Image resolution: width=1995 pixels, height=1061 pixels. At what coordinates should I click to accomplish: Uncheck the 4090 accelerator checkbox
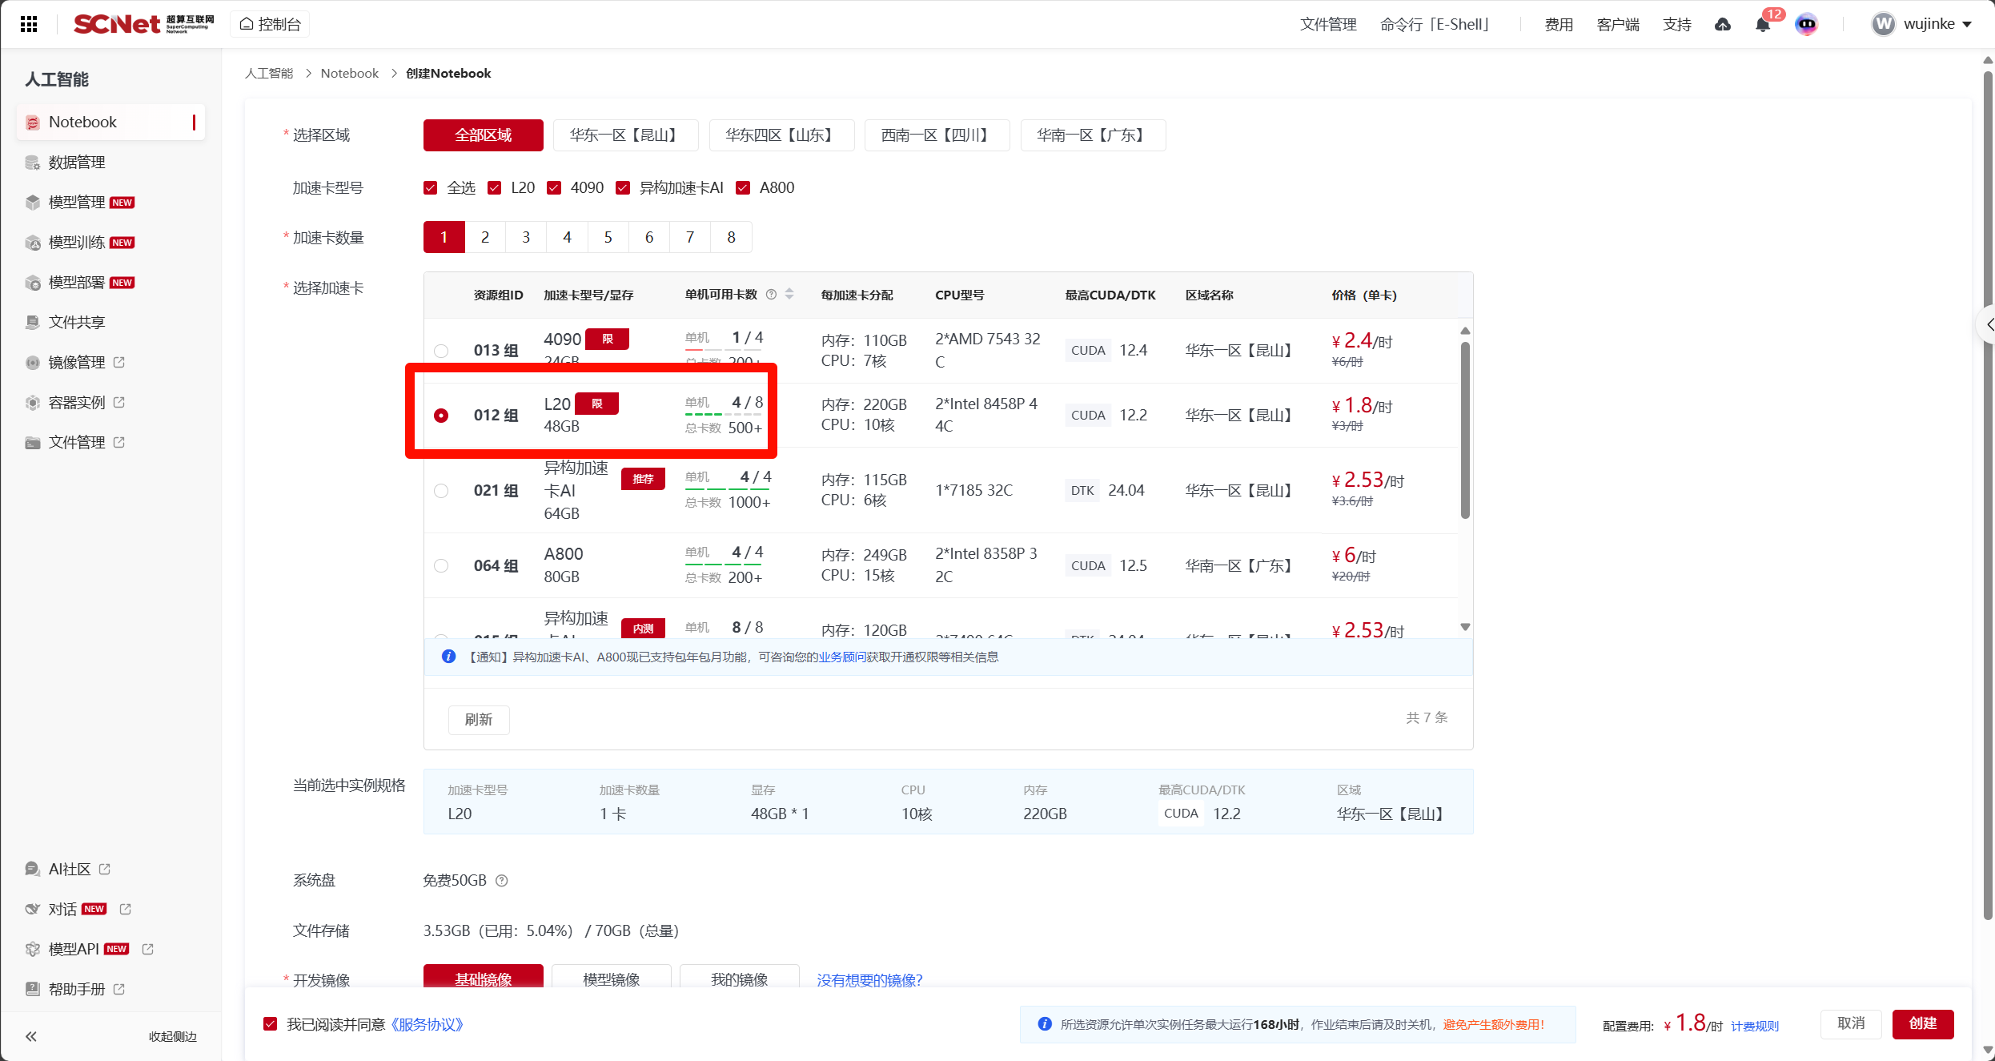pyautogui.click(x=554, y=187)
